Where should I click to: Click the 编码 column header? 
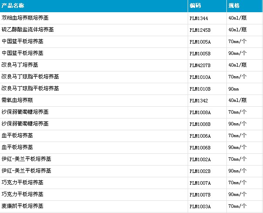(x=195, y=6)
